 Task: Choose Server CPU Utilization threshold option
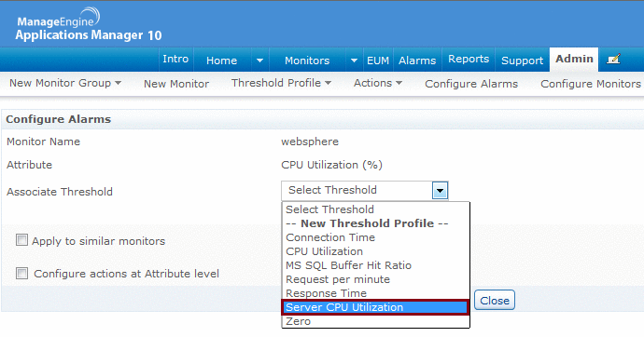pos(375,307)
